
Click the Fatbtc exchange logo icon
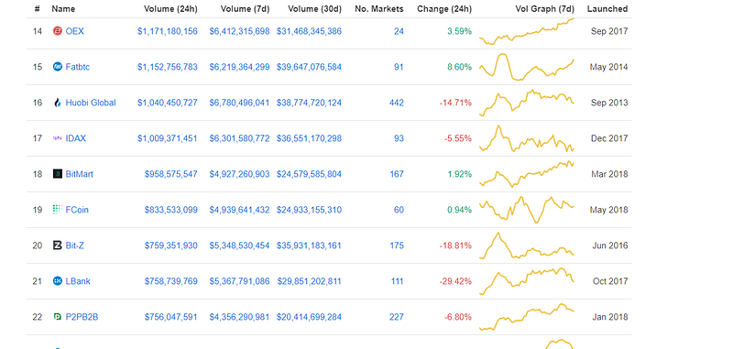pos(58,67)
